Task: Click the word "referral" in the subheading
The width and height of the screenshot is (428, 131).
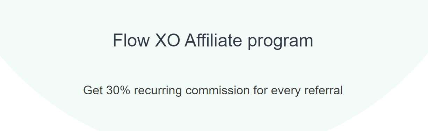Action: coord(324,90)
